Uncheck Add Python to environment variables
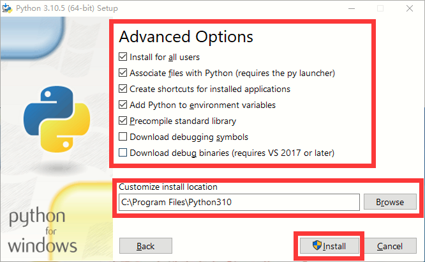This screenshot has width=425, height=262. [123, 105]
